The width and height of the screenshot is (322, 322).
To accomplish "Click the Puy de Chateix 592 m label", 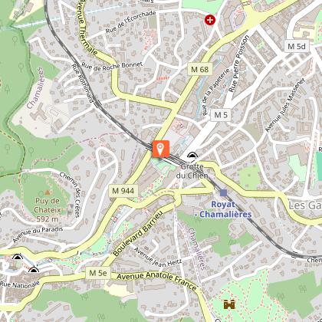I will [48, 210].
